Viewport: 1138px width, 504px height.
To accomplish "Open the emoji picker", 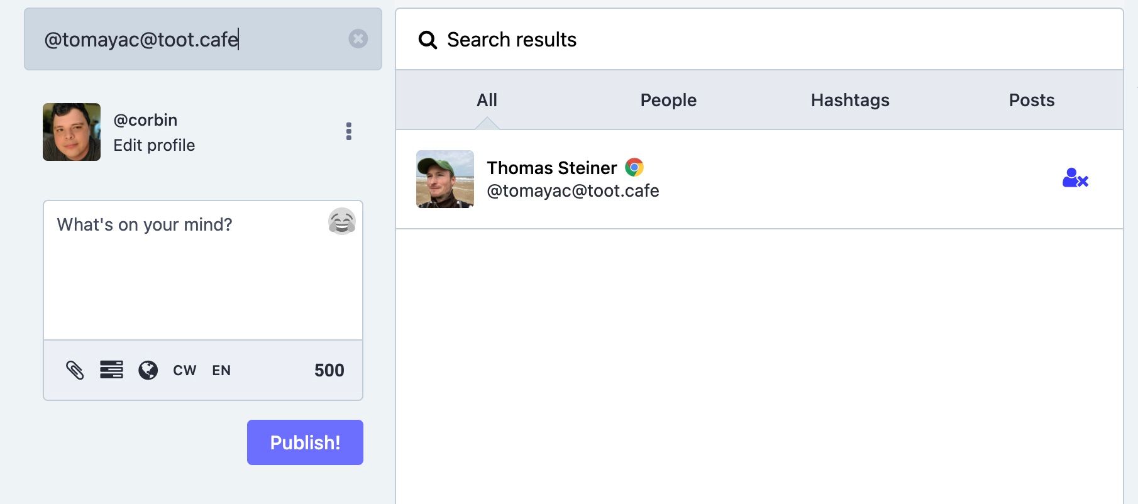I will coord(342,221).
